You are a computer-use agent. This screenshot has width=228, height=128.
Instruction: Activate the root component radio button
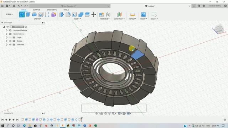click(x=26, y=27)
